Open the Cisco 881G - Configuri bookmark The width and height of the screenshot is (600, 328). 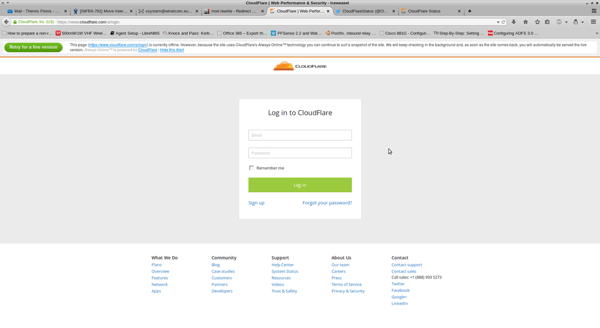[x=404, y=33]
